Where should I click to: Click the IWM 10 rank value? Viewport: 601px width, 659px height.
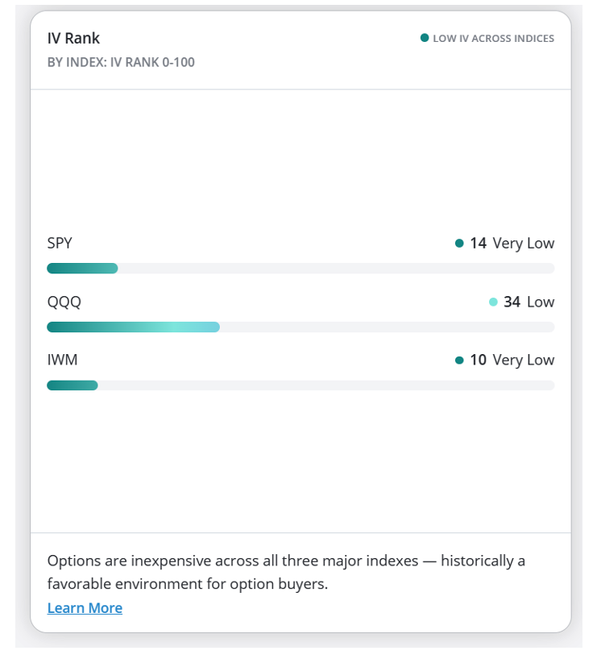click(478, 360)
